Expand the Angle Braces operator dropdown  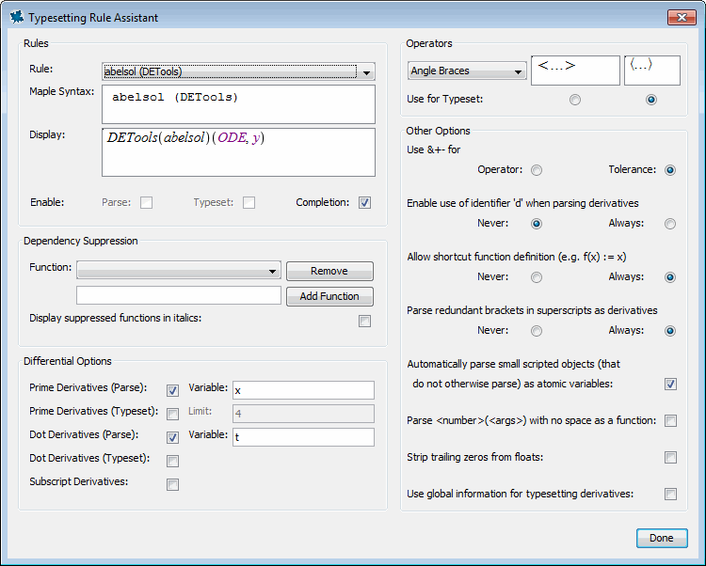tap(467, 71)
